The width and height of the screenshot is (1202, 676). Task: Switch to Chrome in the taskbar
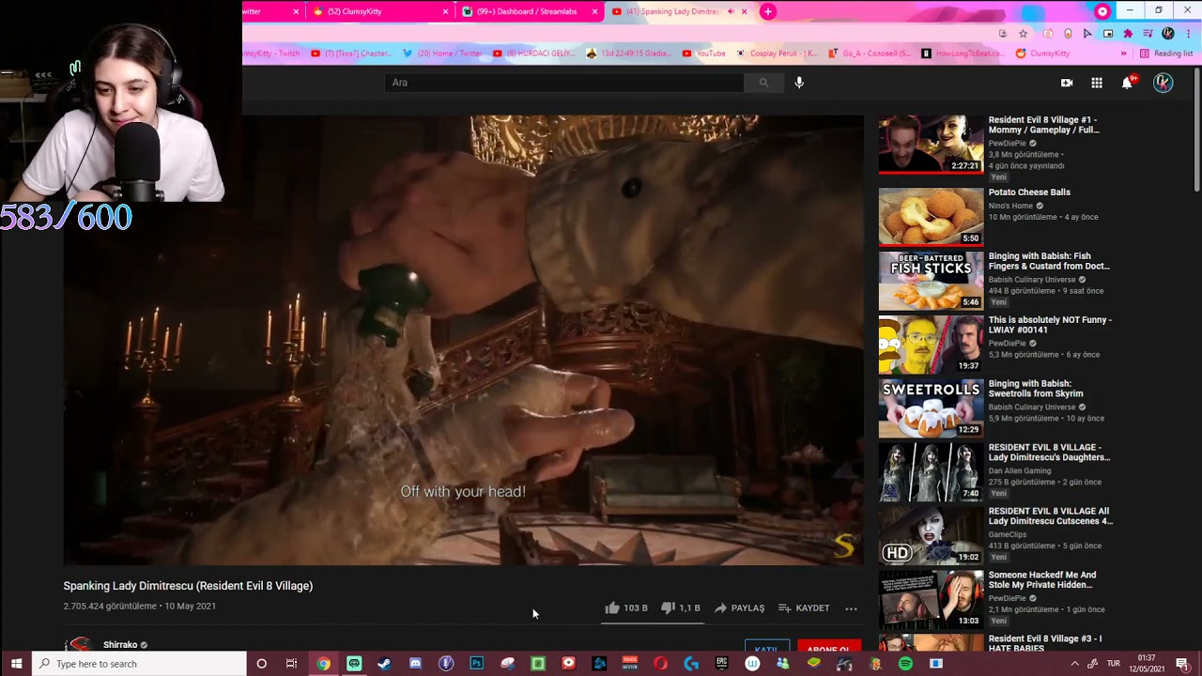323,664
